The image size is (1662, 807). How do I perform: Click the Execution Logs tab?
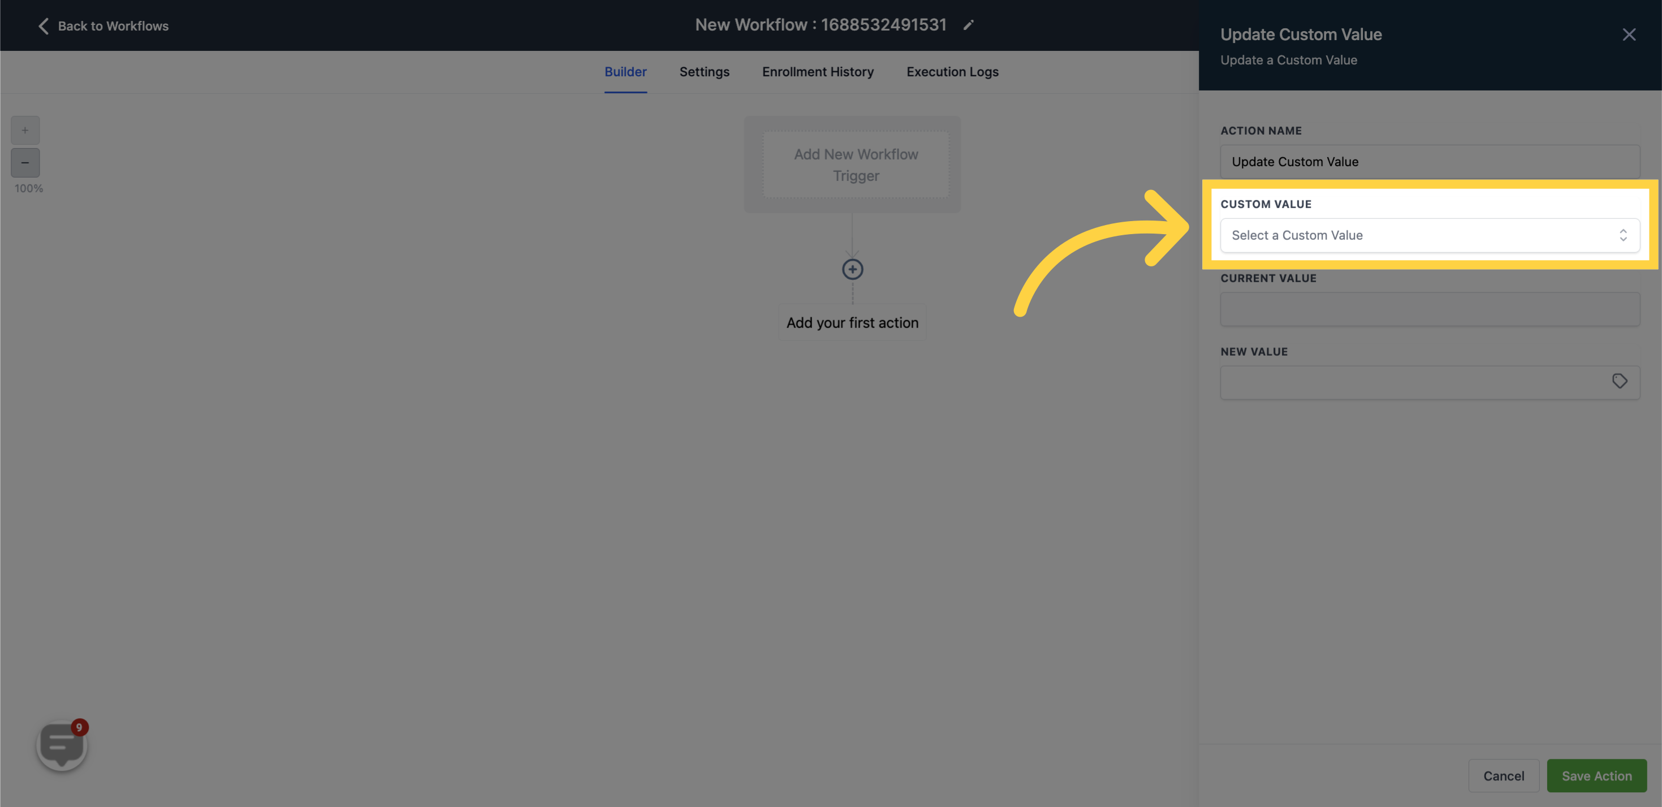point(953,72)
